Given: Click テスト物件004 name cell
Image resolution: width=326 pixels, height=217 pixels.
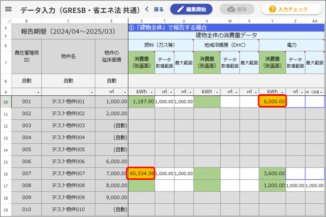Looking at the screenshot, I should (68, 137).
